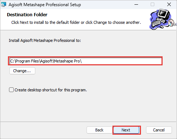Click the Next button

127,130
